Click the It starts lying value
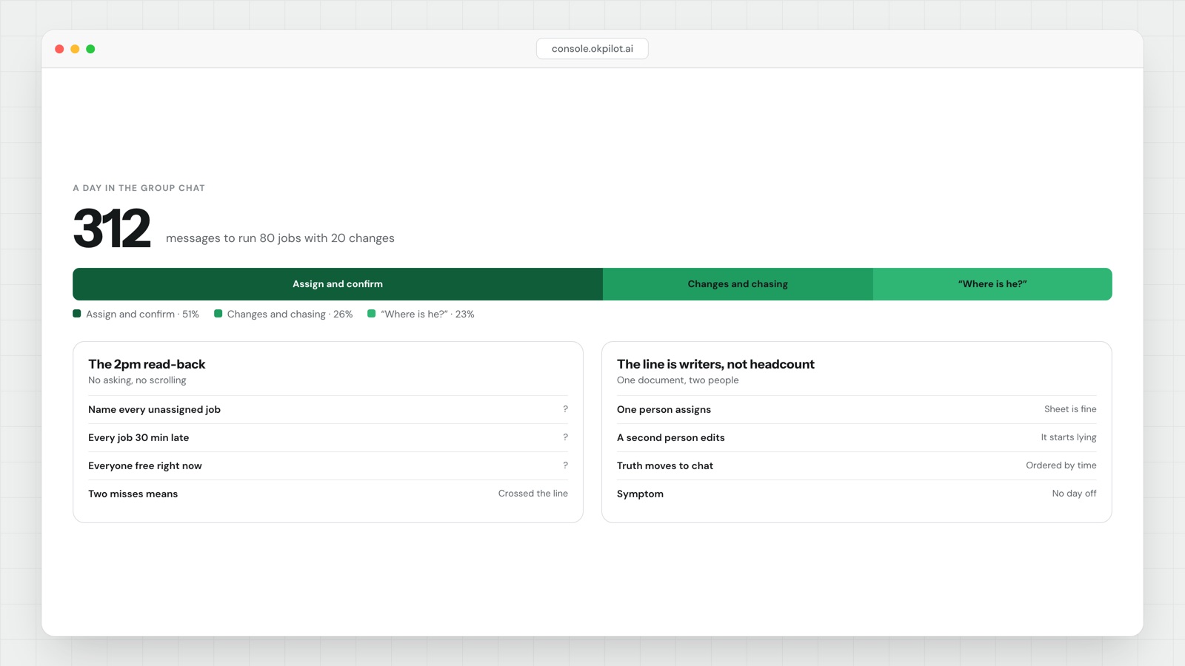This screenshot has width=1185, height=666. click(1069, 437)
